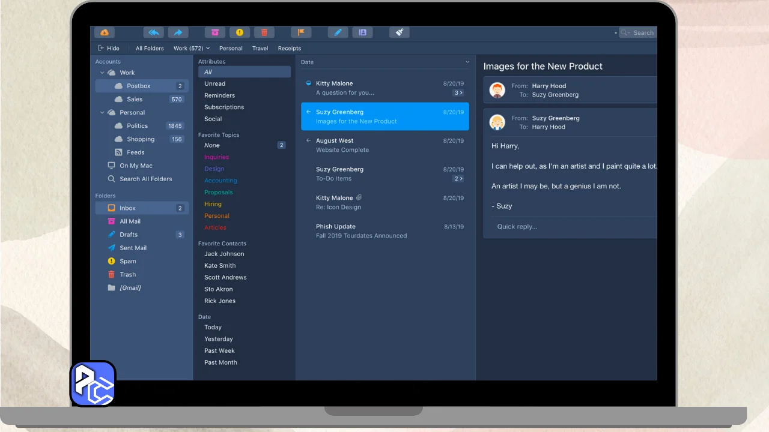Collapse the Work account tree
This screenshot has height=432, width=769.
(102, 73)
